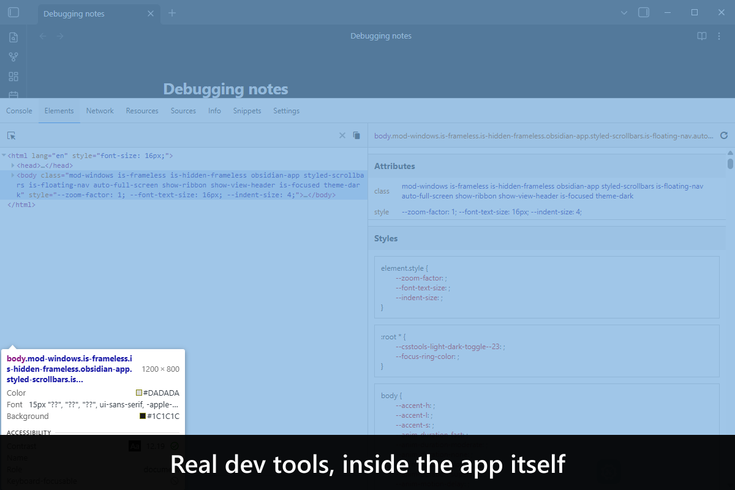Click the --indent-size style property
The image size is (735, 490).
tap(420, 298)
